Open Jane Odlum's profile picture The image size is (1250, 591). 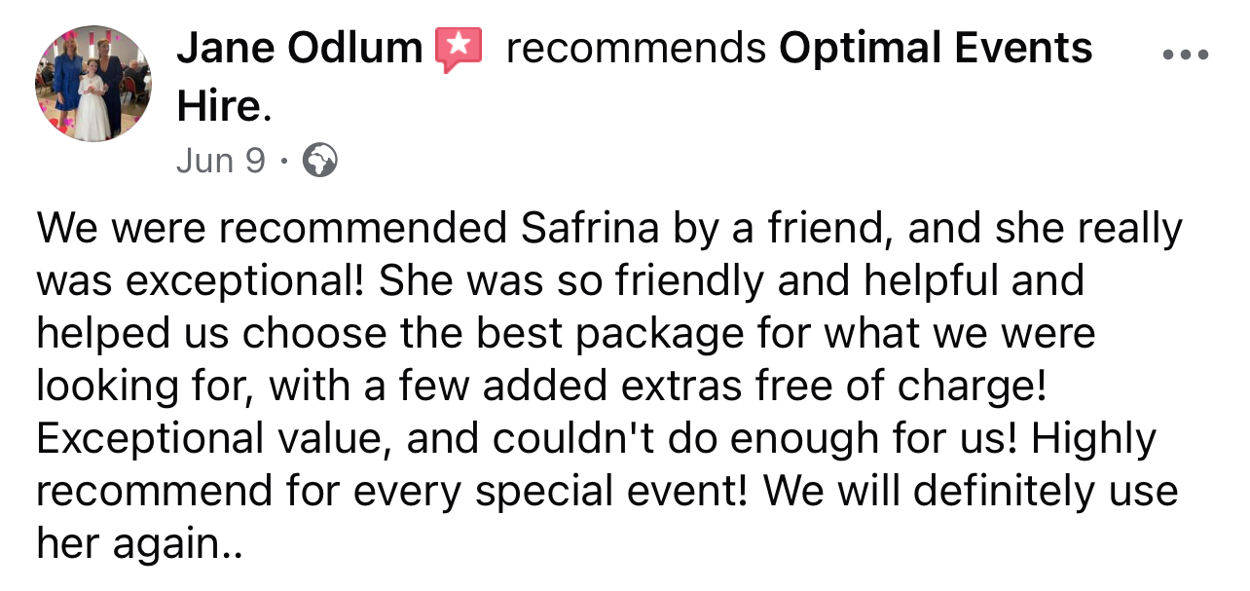pyautogui.click(x=93, y=84)
